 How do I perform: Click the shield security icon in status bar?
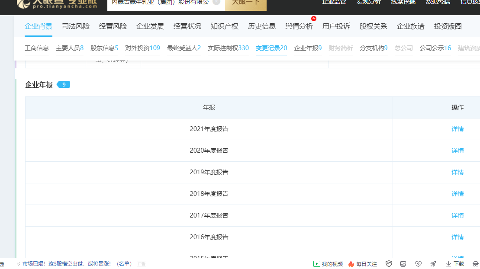[x=389, y=264]
